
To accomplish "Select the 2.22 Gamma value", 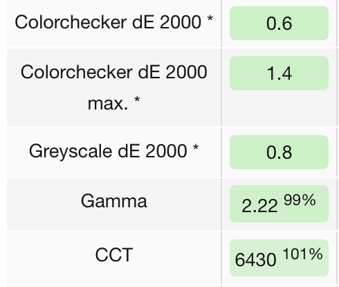I will (x=259, y=206).
